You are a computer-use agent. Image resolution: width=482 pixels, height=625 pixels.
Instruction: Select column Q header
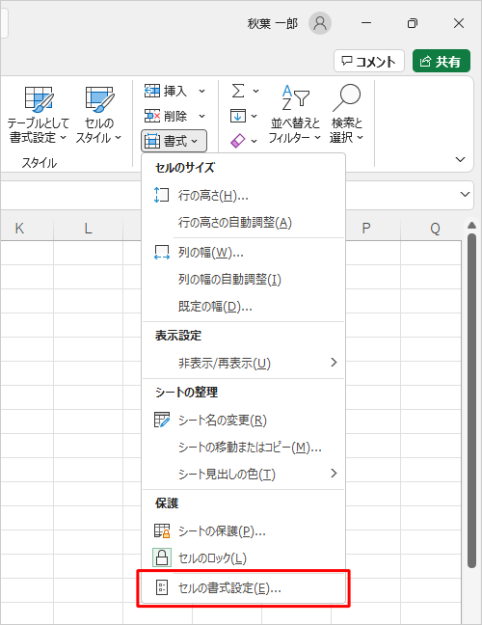tap(435, 229)
